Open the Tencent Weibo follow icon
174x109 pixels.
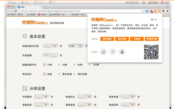pos(113,52)
